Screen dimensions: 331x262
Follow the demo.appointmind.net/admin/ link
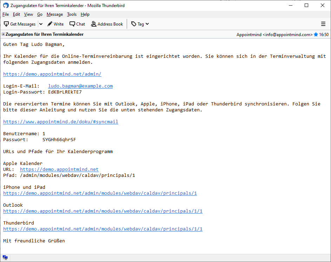(x=52, y=74)
